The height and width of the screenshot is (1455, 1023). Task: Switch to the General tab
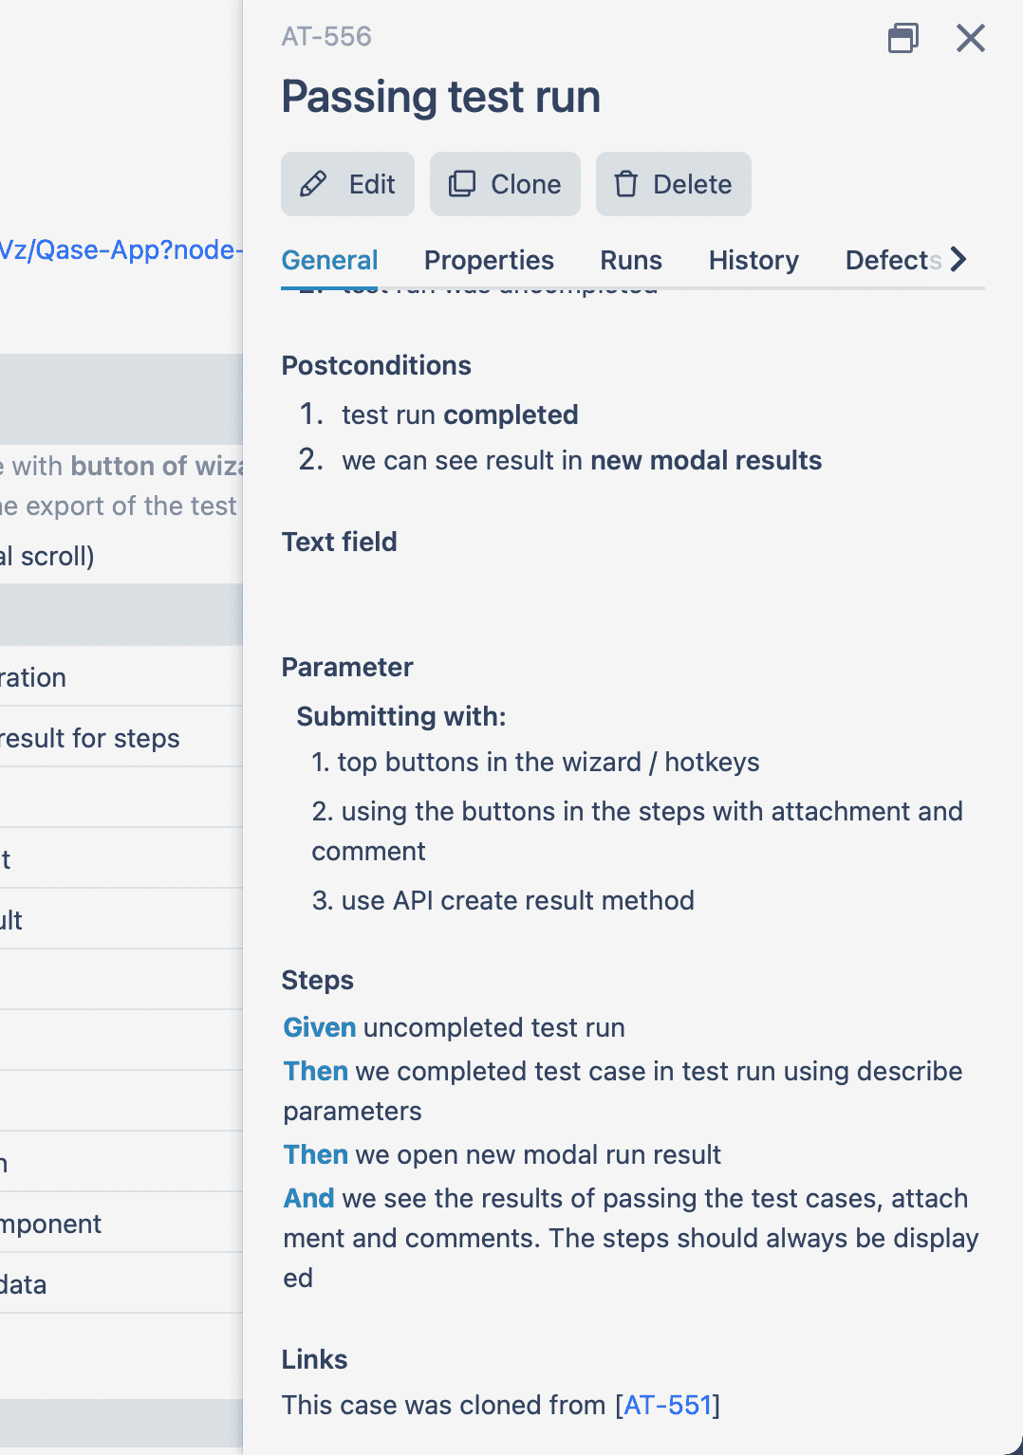tap(330, 260)
